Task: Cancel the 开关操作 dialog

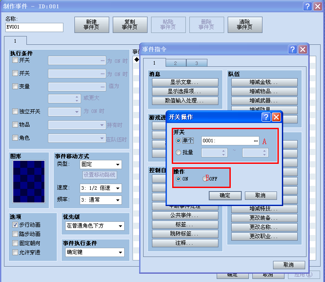Action: point(261,195)
